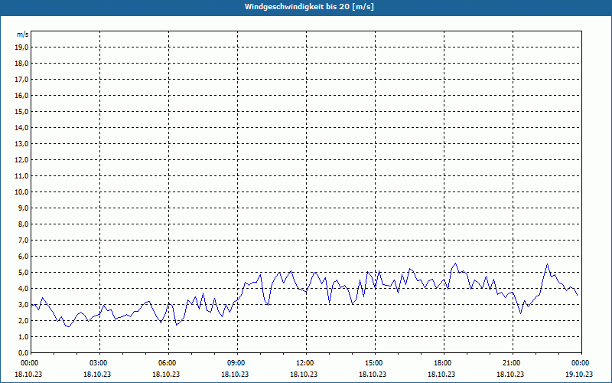Click the 09:00 time axis label
The width and height of the screenshot is (612, 383).
(x=237, y=363)
